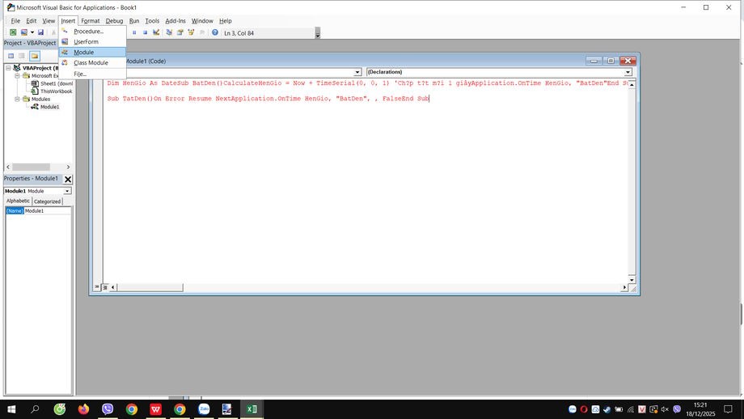Click View Object icon in Project pane
The width and height of the screenshot is (744, 419).
pyautogui.click(x=22, y=56)
